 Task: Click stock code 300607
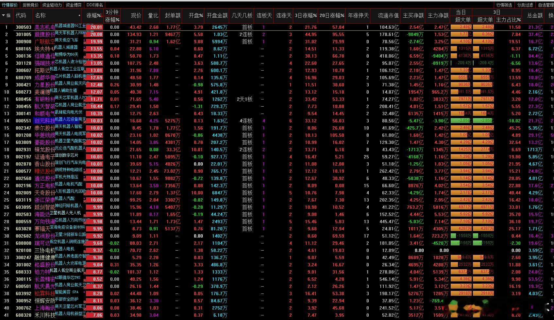click(24, 70)
